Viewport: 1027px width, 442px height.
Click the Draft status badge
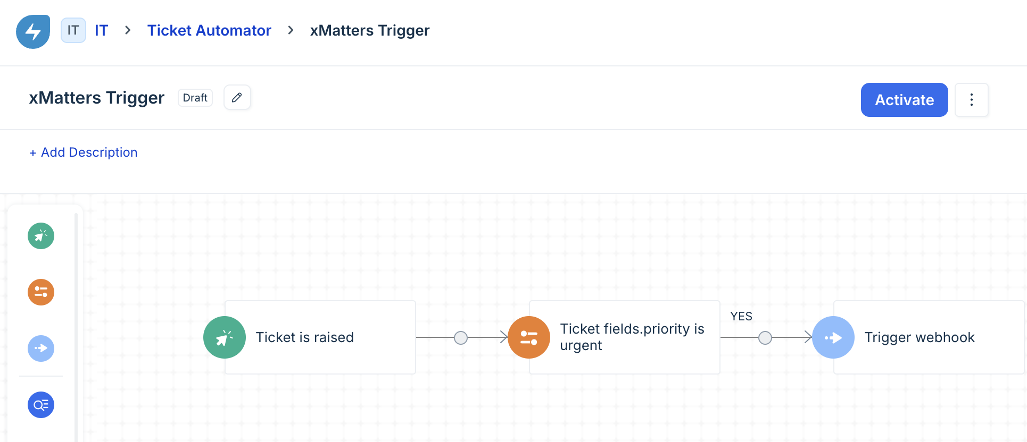coord(195,98)
